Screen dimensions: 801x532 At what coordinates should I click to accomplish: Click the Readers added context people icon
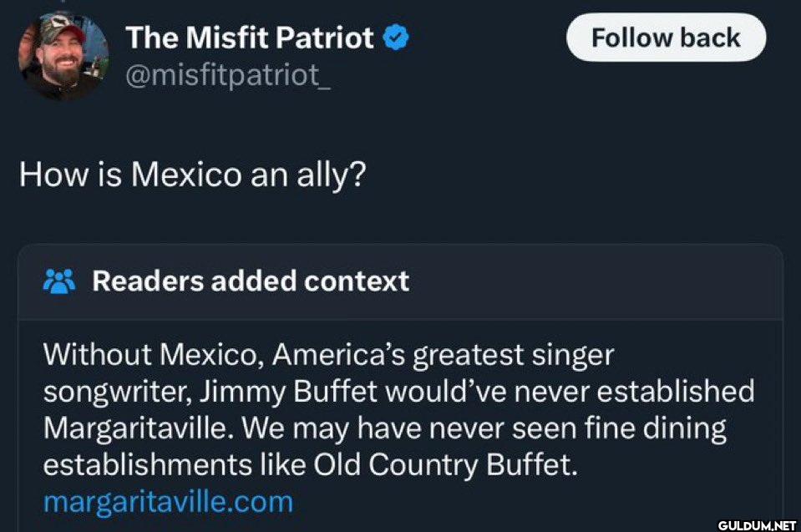tap(59, 281)
